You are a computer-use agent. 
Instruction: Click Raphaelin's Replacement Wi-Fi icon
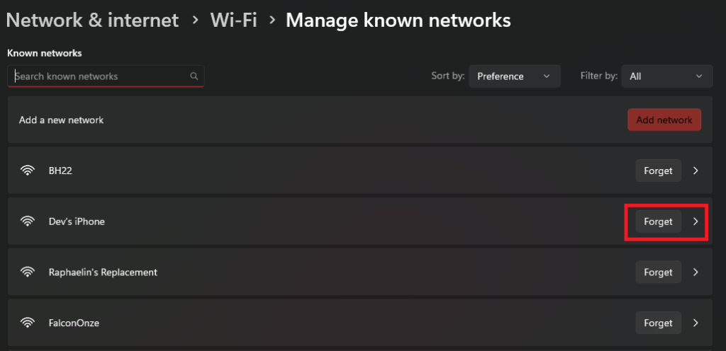[x=28, y=272]
